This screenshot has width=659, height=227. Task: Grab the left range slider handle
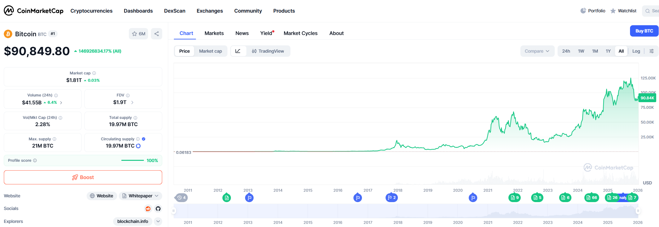point(174,211)
